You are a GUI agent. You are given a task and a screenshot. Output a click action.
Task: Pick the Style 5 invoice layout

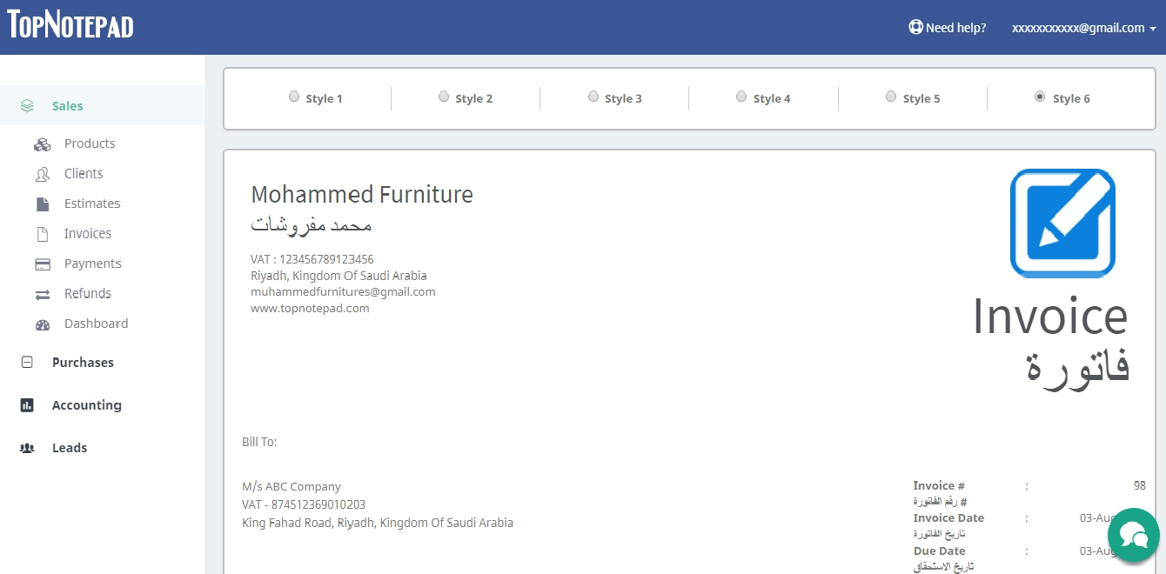pyautogui.click(x=891, y=97)
